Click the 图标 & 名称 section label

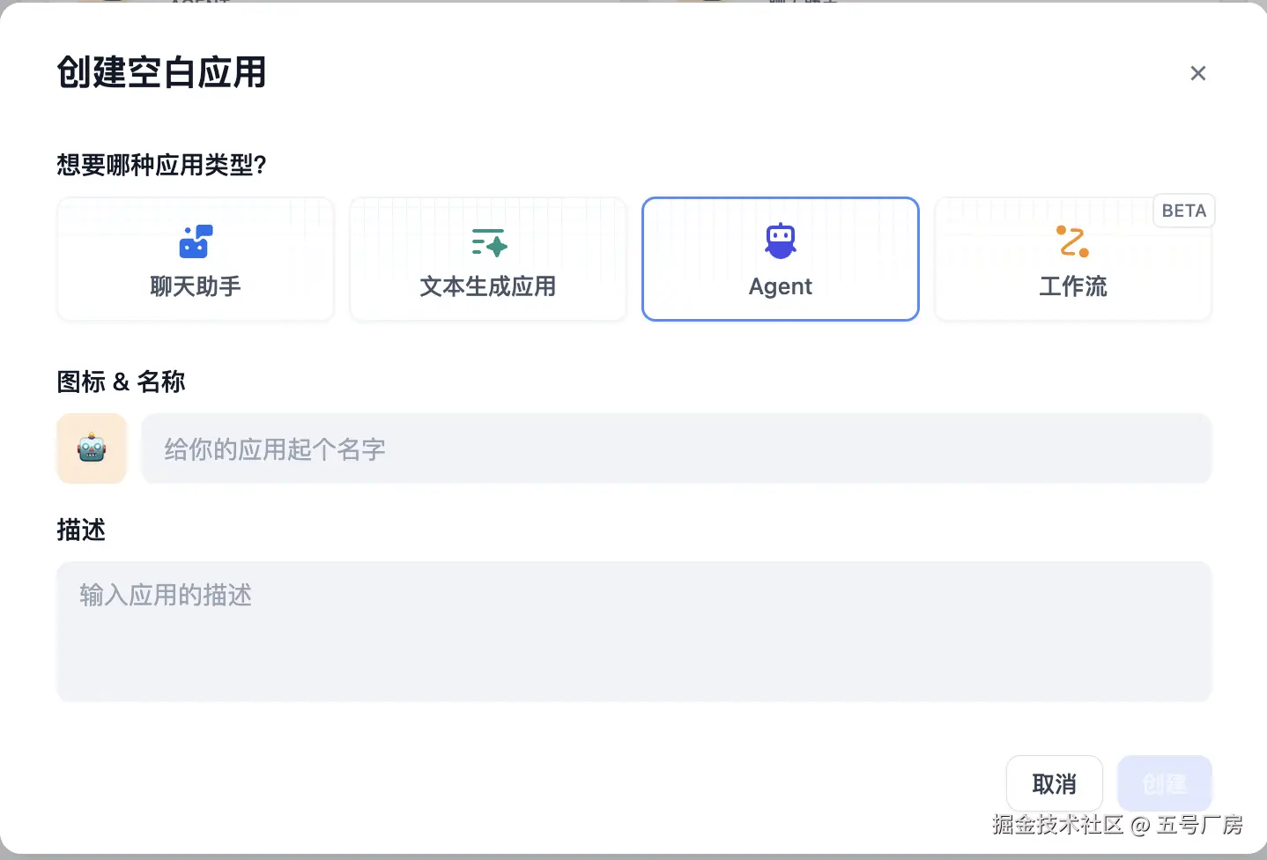click(x=121, y=382)
